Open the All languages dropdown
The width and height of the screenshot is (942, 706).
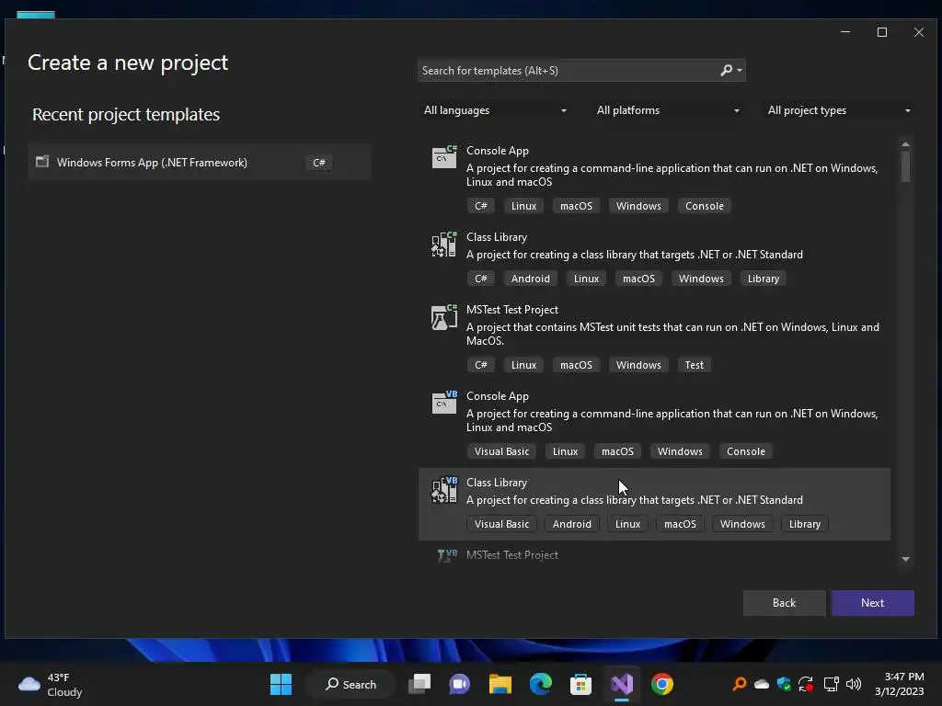(x=494, y=110)
